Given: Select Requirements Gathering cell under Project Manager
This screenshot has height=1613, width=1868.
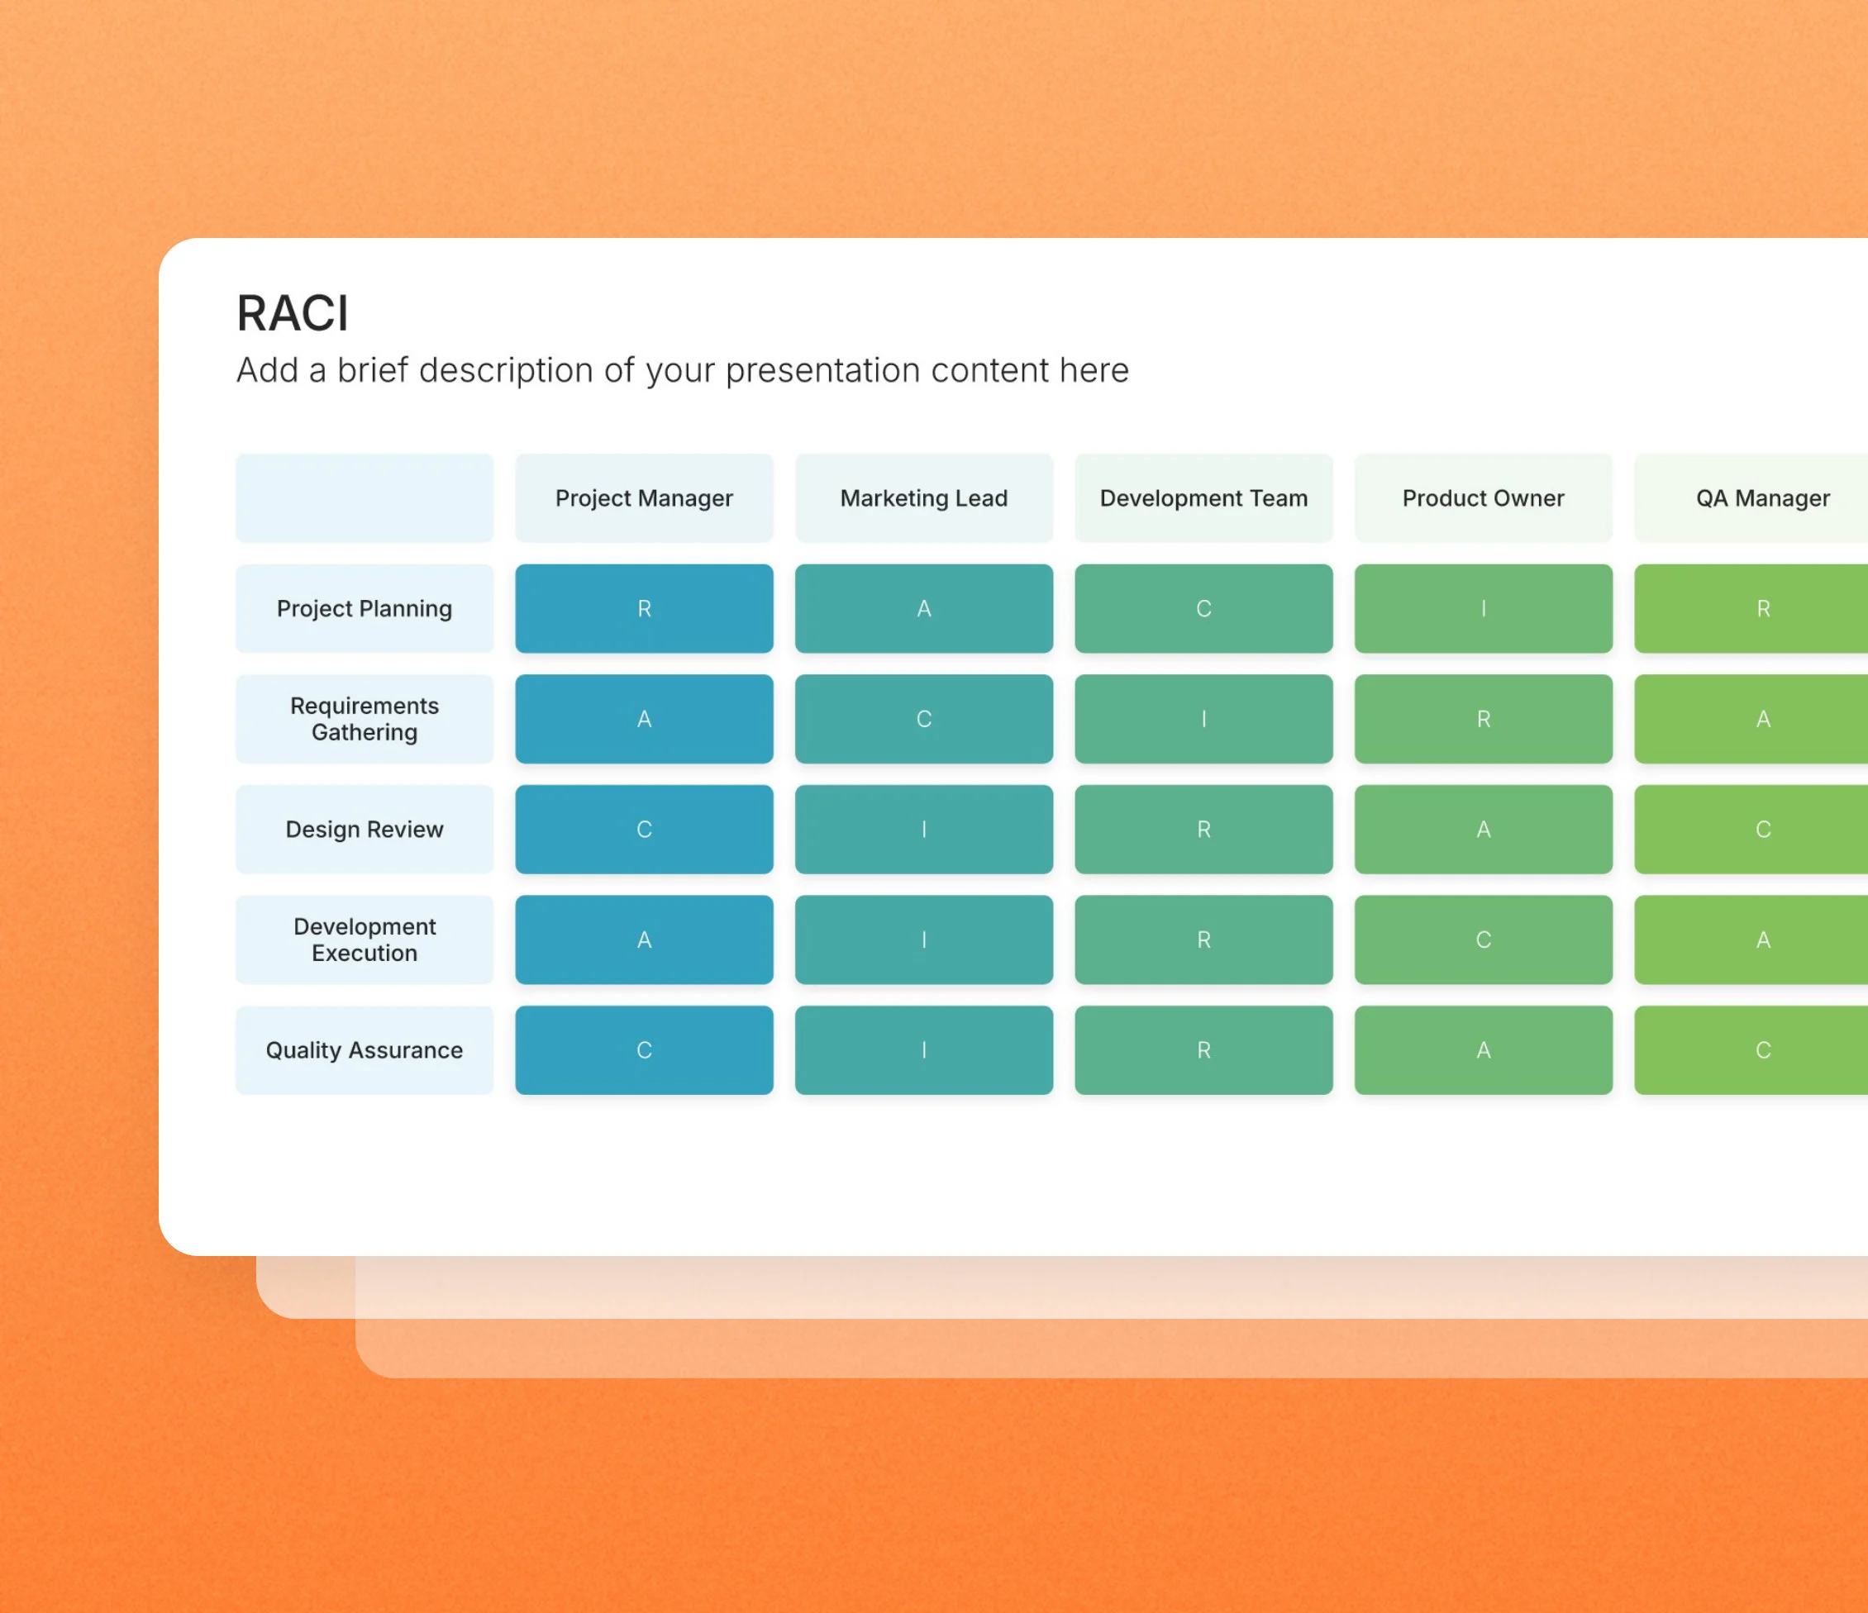Looking at the screenshot, I should pyautogui.click(x=645, y=719).
